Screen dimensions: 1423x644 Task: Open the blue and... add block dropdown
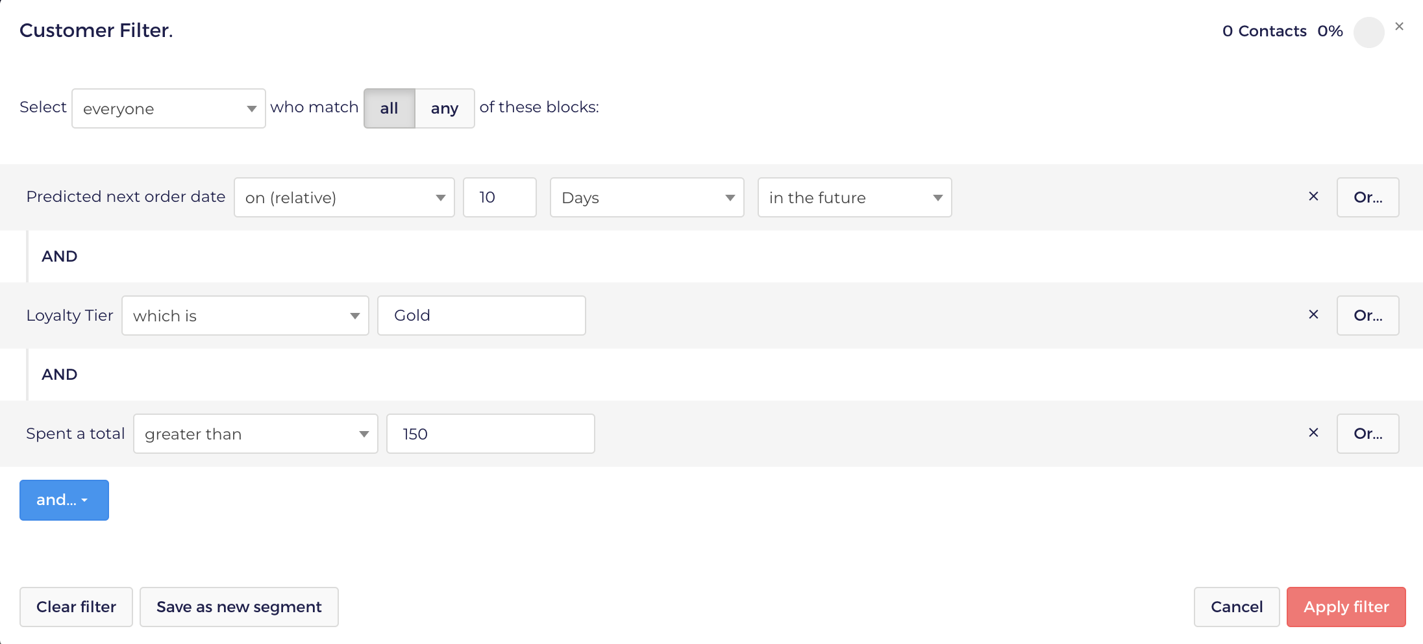pos(64,500)
